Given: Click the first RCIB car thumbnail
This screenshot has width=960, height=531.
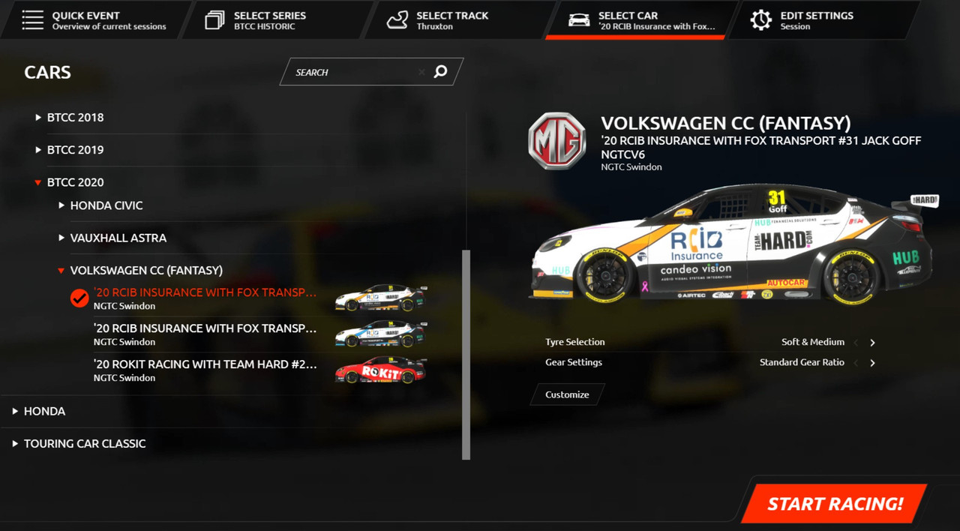Looking at the screenshot, I should 381,298.
